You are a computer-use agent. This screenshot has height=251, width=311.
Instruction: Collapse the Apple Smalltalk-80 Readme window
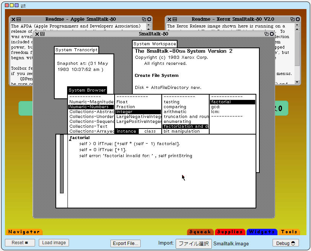(149, 19)
